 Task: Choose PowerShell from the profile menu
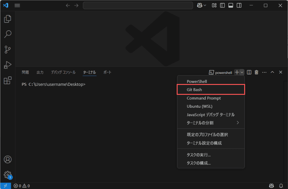pyautogui.click(x=211, y=81)
